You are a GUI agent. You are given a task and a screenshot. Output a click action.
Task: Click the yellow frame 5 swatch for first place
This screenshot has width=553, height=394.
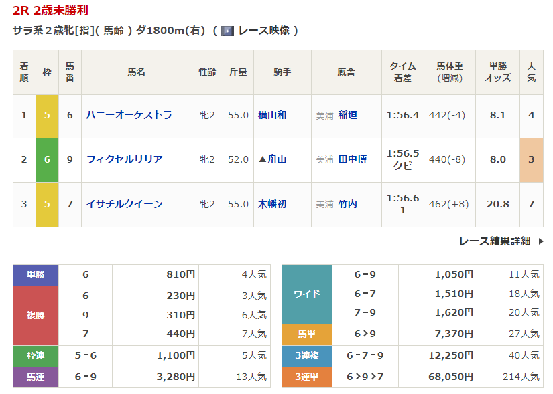coord(47,115)
